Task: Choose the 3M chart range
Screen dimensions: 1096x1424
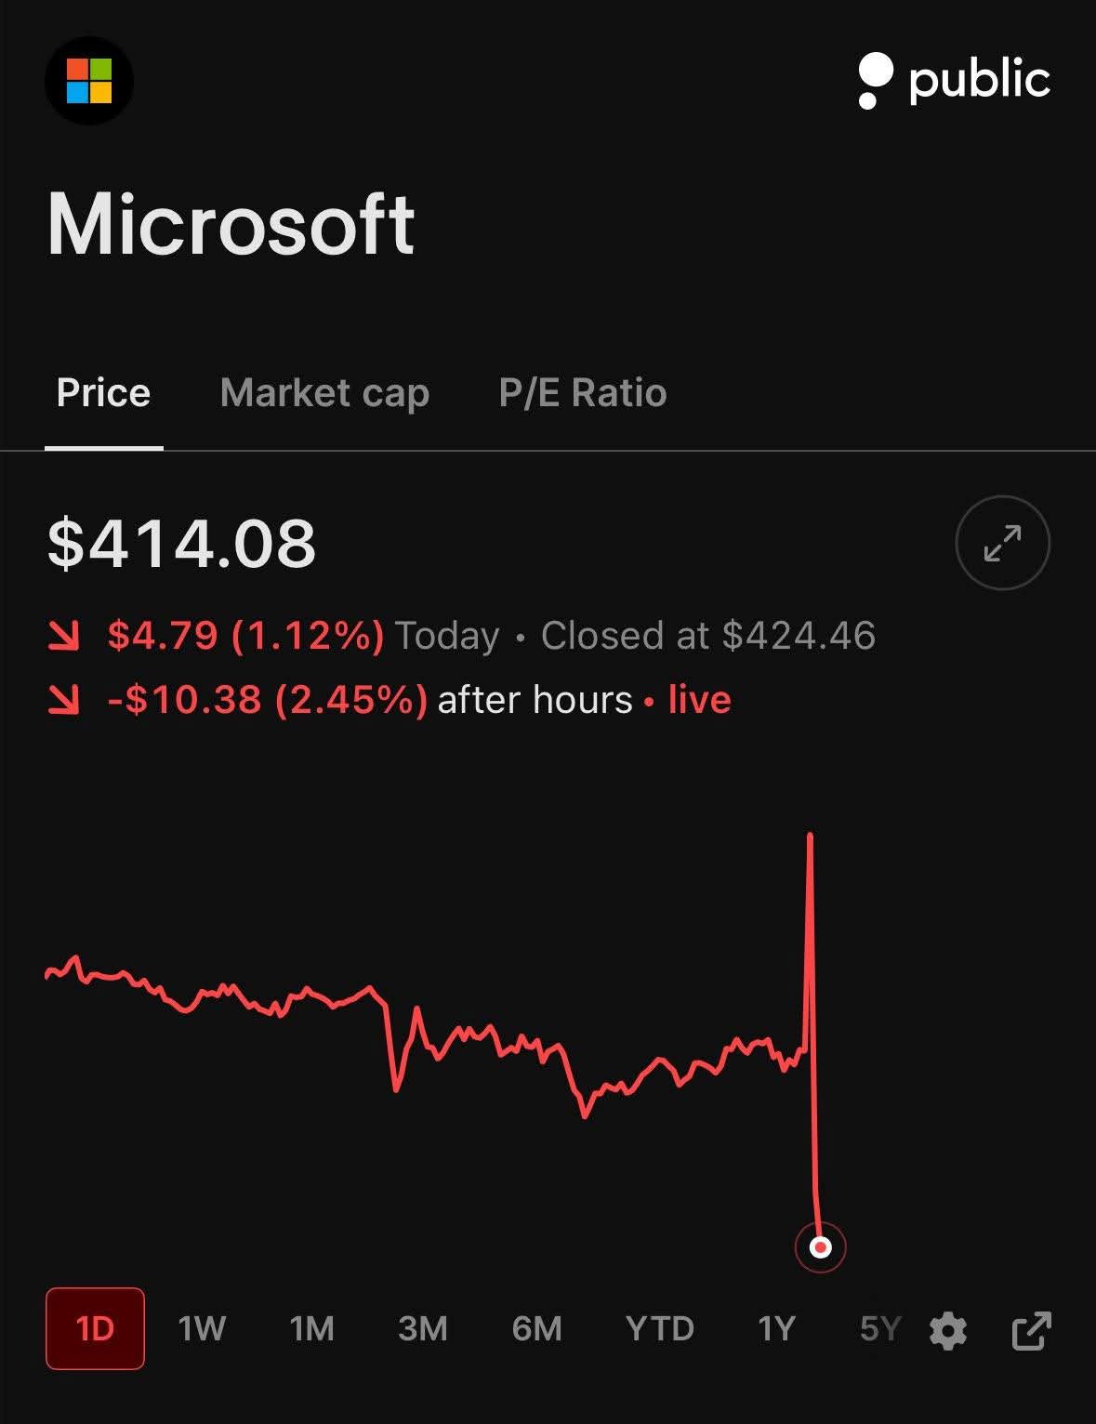Action: click(x=423, y=1329)
